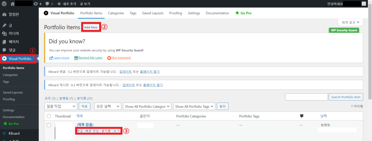Click the sidebar Go Pro star icon
Image resolution: width=372 pixels, height=141 pixels.
(5, 124)
